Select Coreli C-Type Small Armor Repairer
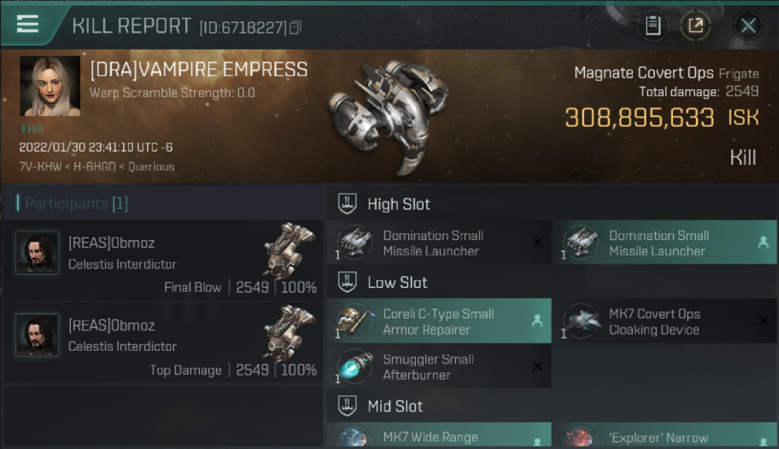Screen dimensions: 779x449 pos(439,321)
